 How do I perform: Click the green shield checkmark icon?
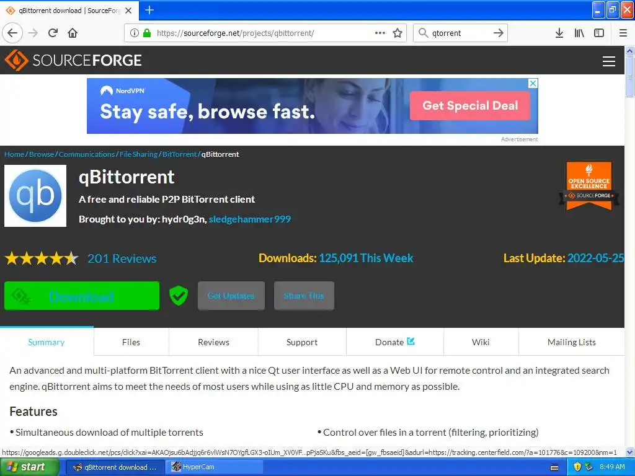tap(179, 296)
